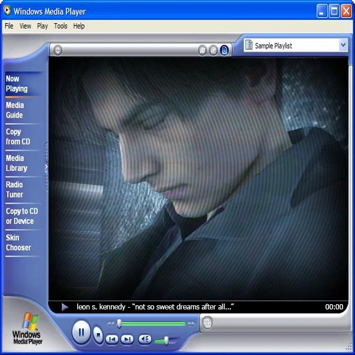Screen dimensions: 355x355
Task: Mute the audio with the speaker button
Action: (145, 339)
